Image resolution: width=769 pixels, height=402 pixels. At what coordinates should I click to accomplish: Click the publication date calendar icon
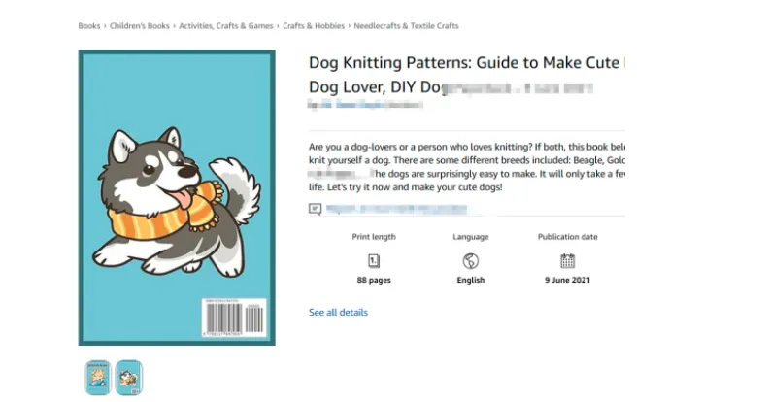[567, 260]
